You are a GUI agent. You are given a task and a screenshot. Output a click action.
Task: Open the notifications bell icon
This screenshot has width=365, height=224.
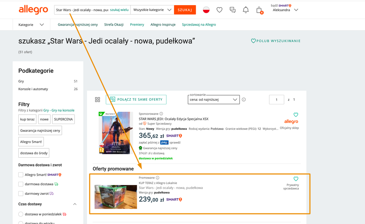pos(245,10)
